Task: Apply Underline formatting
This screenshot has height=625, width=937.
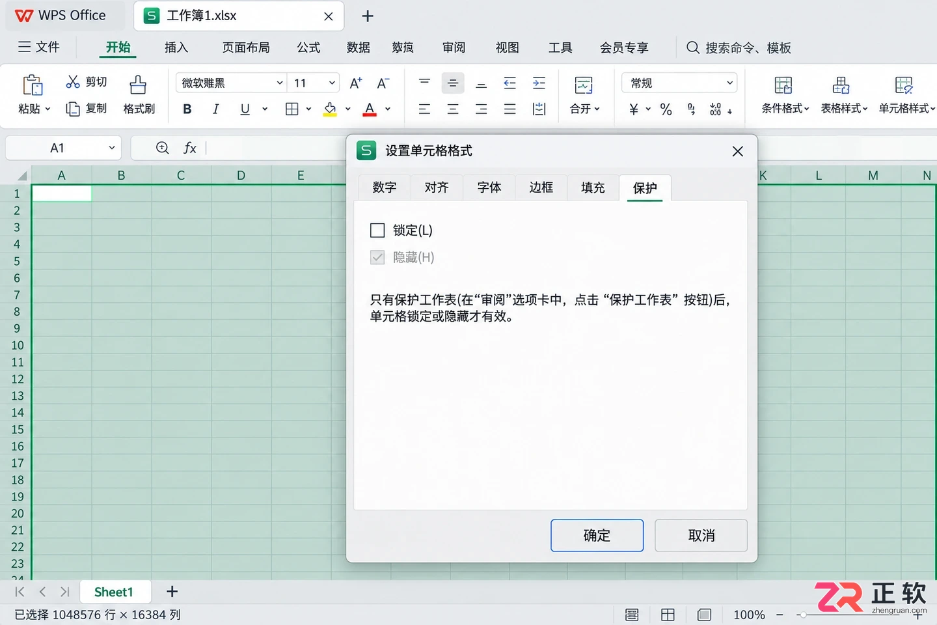Action: [x=245, y=109]
